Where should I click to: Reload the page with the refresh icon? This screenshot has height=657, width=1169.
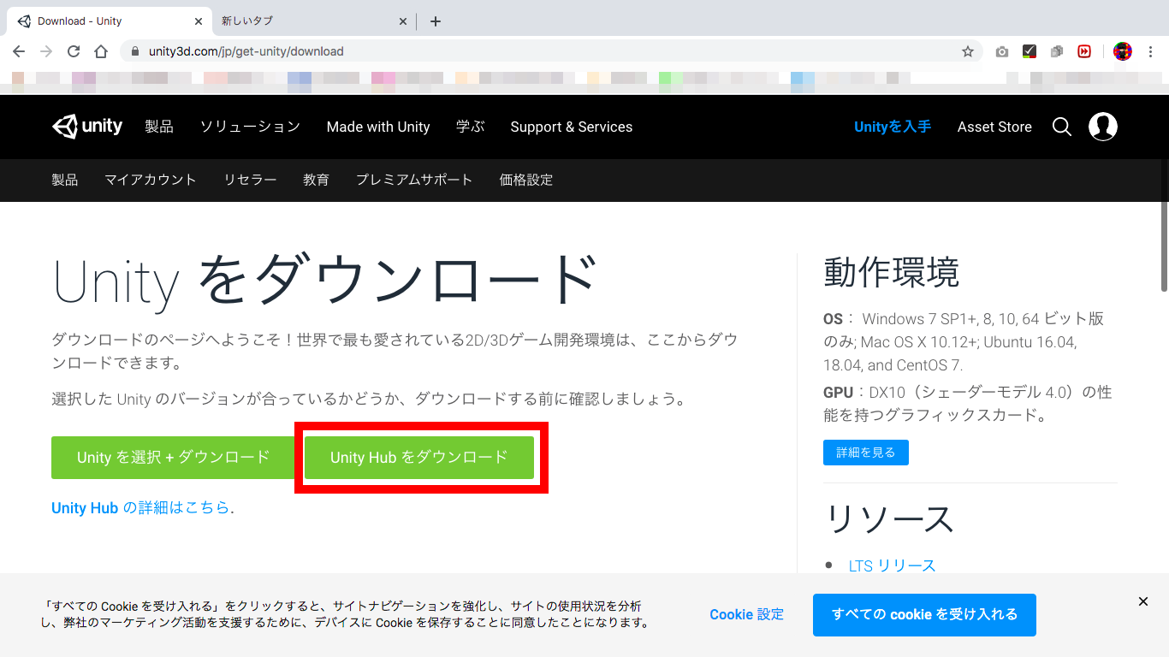(x=74, y=51)
